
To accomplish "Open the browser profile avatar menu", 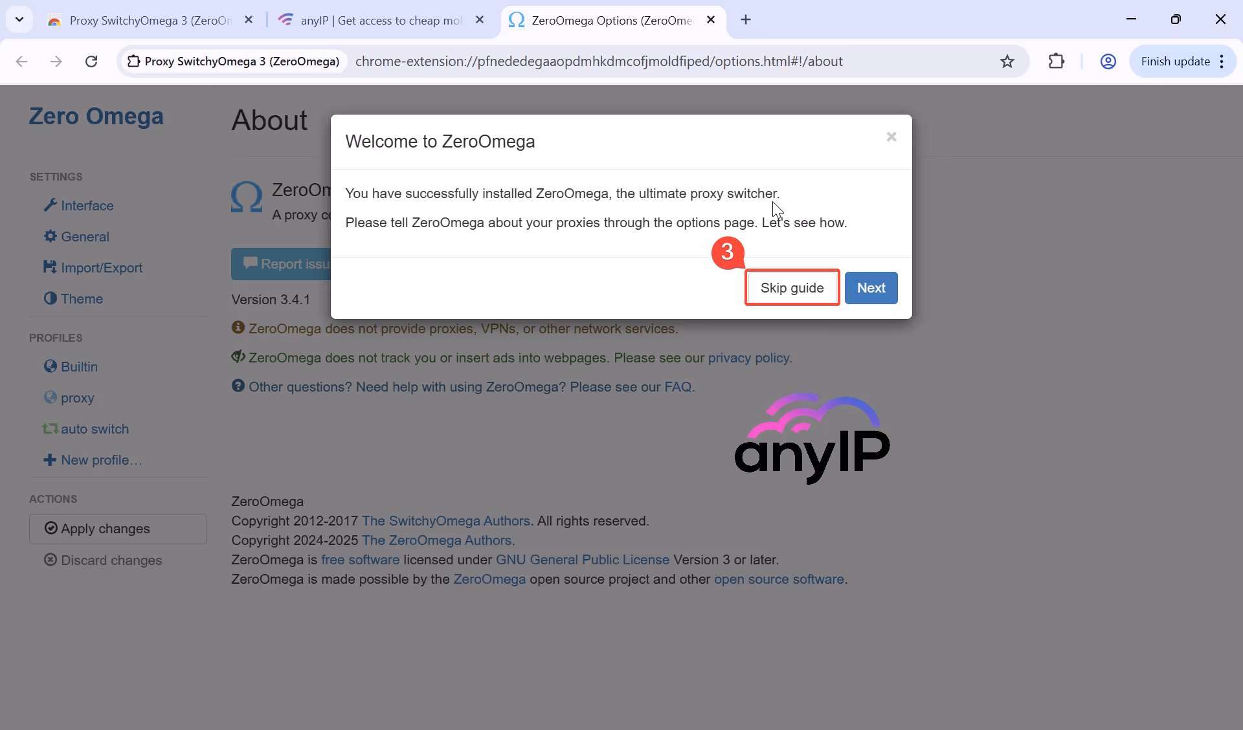I will tap(1108, 61).
